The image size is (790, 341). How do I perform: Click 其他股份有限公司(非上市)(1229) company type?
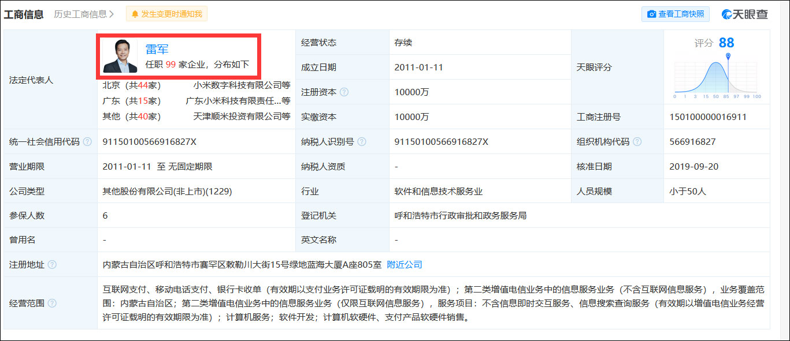point(167,191)
